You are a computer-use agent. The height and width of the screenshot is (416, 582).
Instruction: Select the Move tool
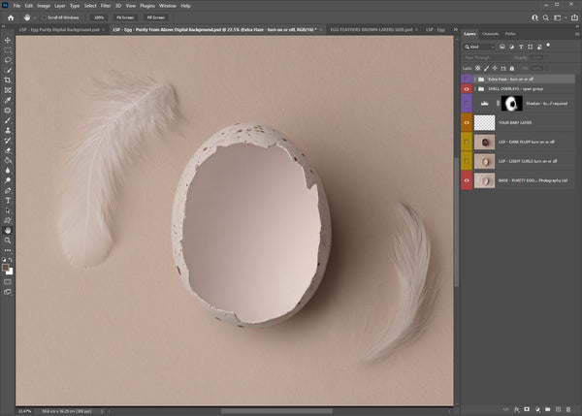[8, 39]
